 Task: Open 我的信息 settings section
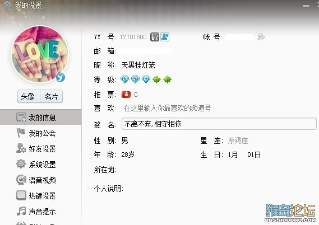[41, 117]
